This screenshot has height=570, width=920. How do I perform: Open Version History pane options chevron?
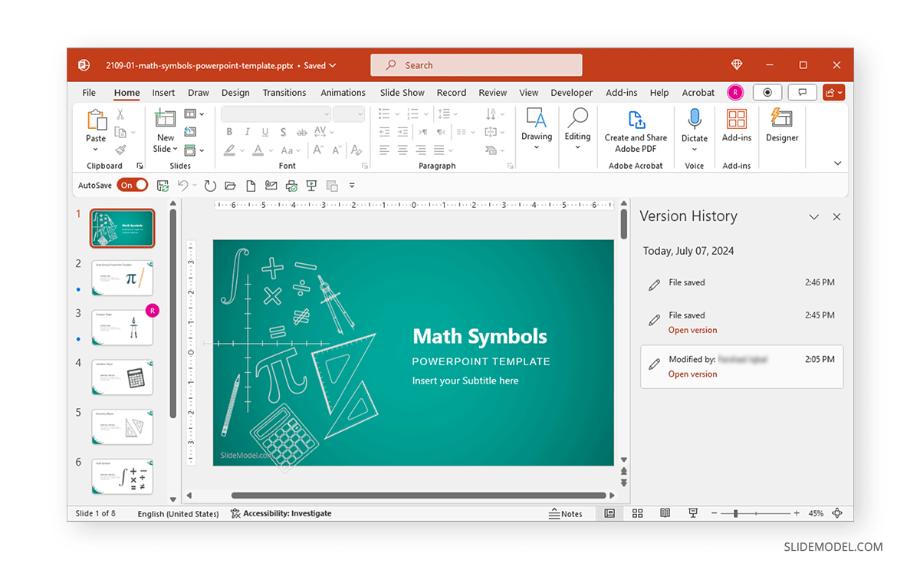[814, 217]
